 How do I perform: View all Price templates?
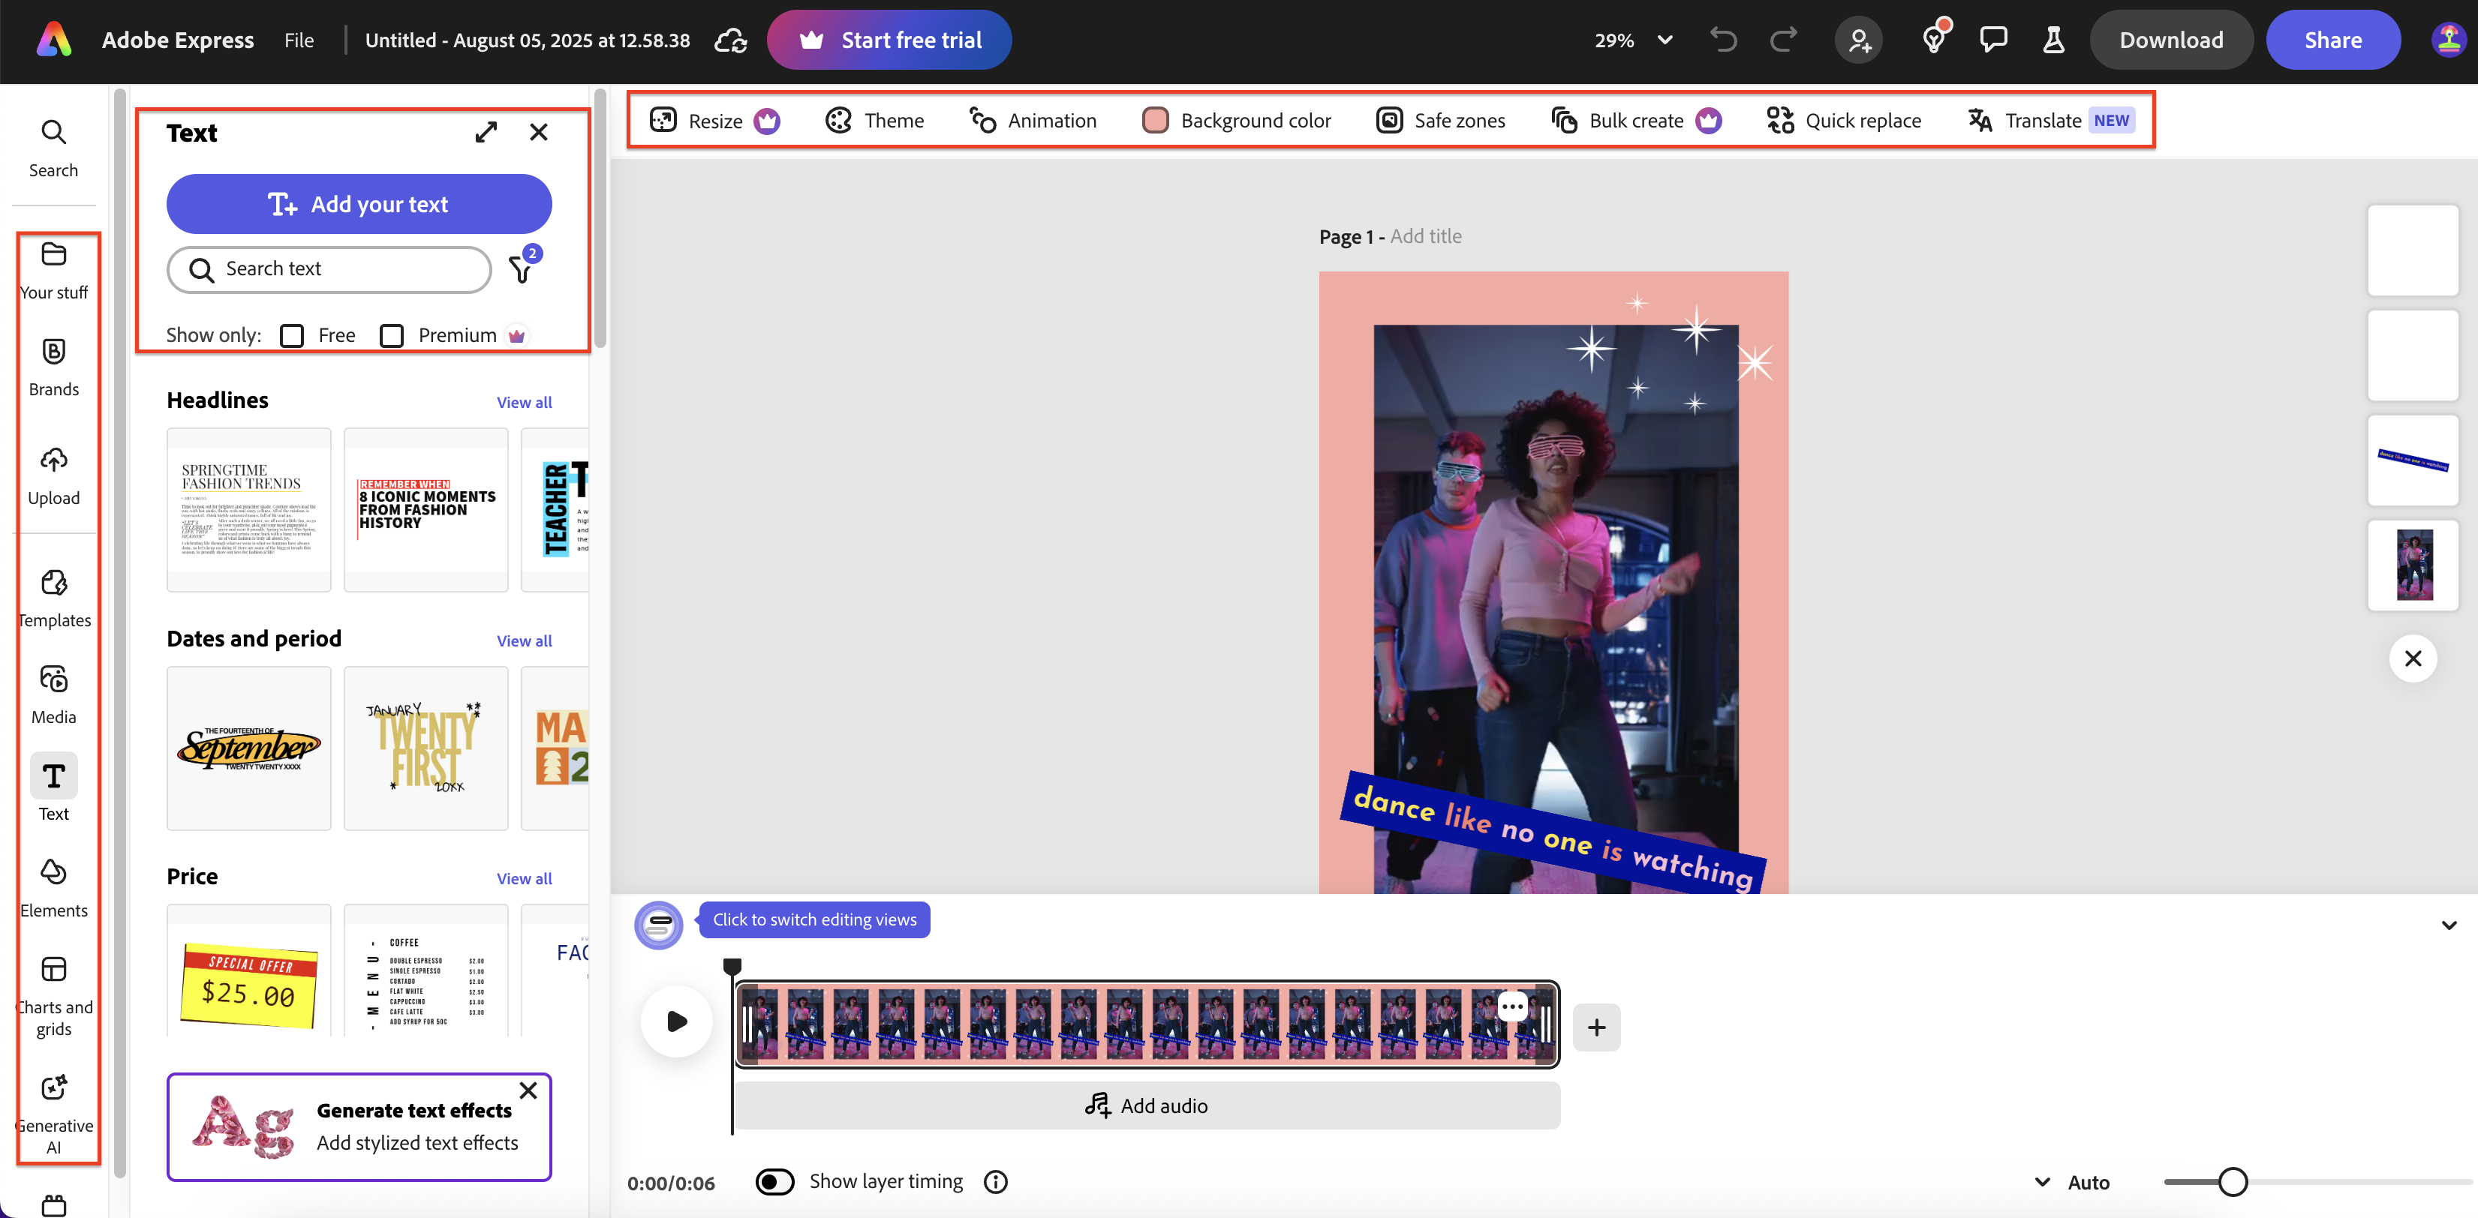[x=525, y=877]
